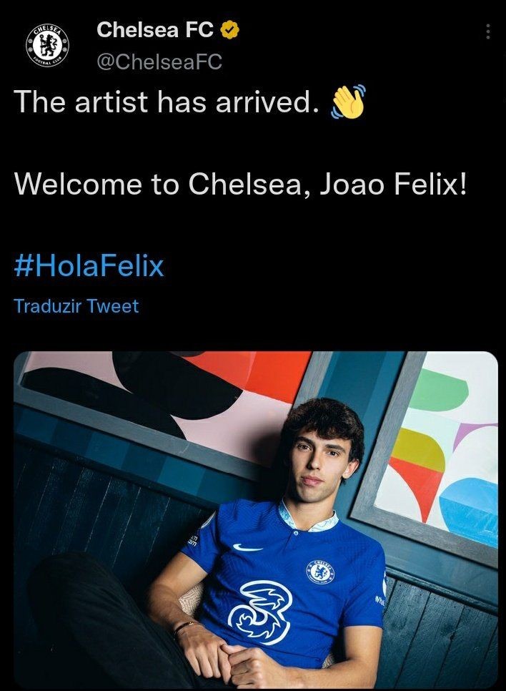This screenshot has height=691, width=506.
Task: Open the @ChelseaFC handle
Action: click(x=159, y=62)
